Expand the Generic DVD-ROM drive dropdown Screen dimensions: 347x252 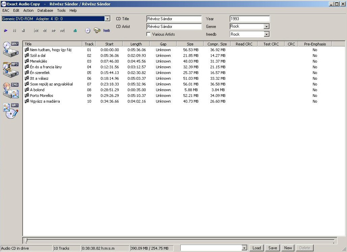[108, 19]
